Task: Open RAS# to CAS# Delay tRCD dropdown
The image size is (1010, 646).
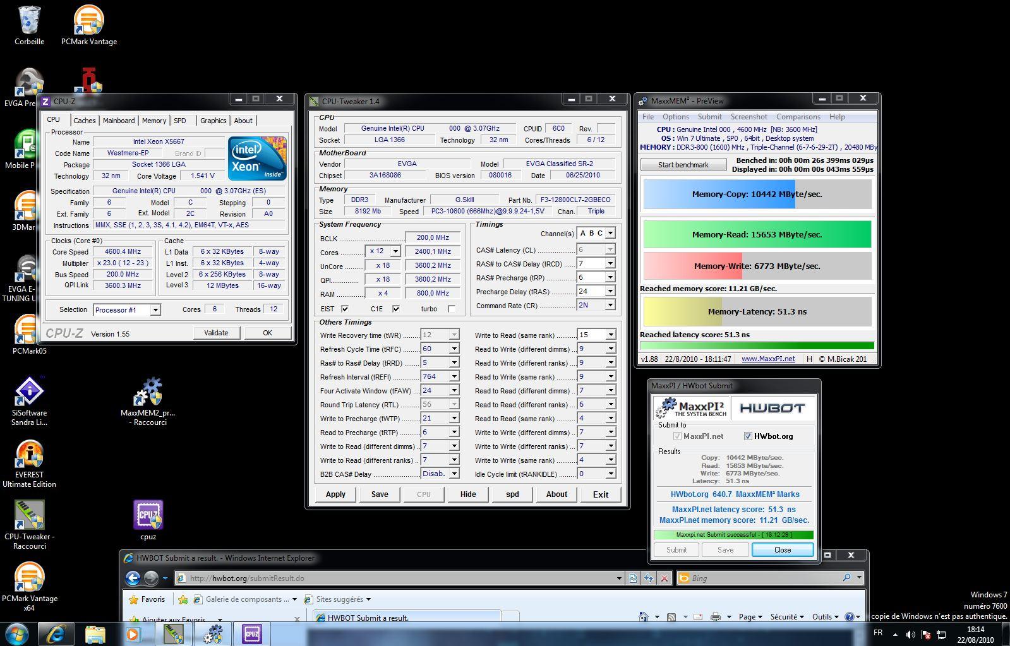Action: pos(610,263)
